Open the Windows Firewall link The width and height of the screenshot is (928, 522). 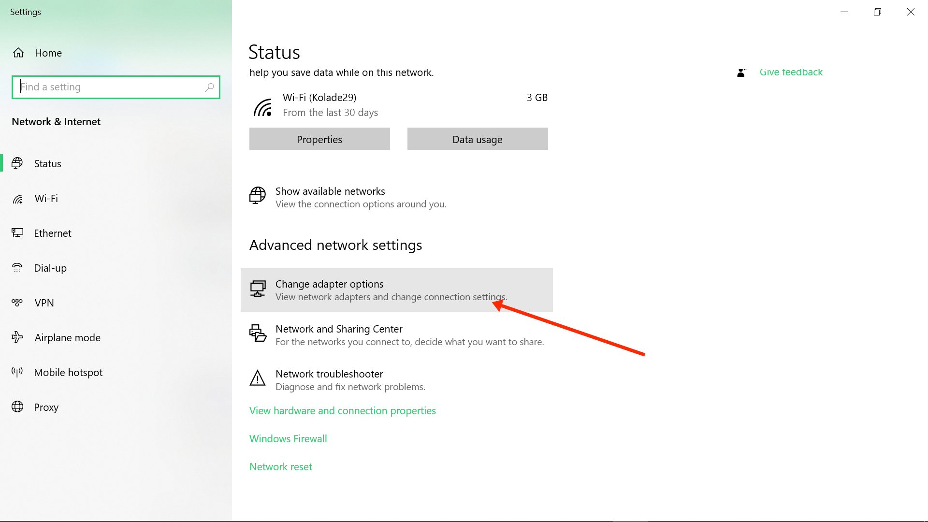[288, 439]
